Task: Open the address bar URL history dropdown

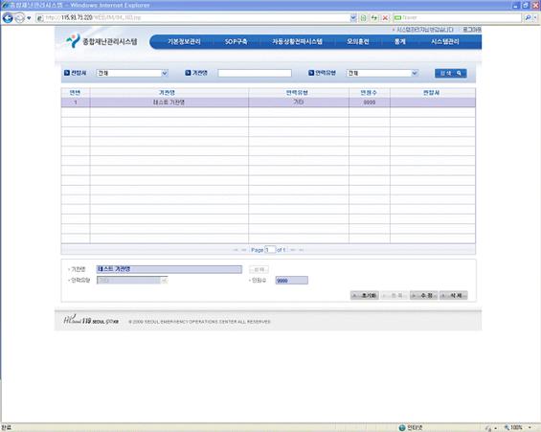Action: [x=353, y=17]
